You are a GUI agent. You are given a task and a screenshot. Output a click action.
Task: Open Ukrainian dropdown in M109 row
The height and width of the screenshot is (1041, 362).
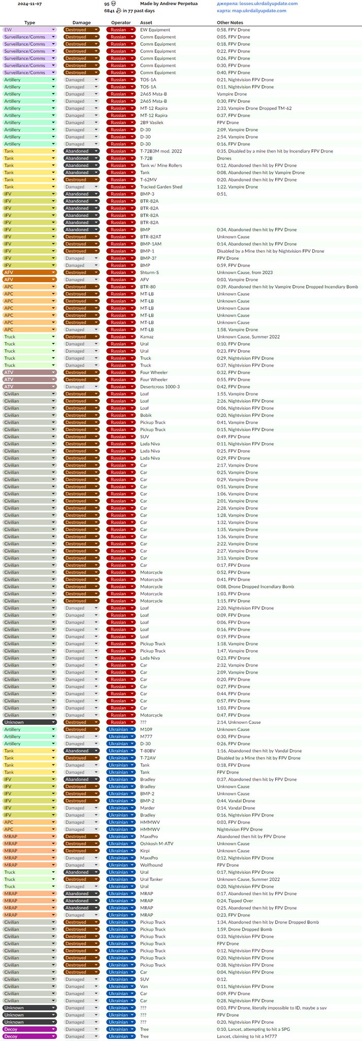(x=121, y=729)
